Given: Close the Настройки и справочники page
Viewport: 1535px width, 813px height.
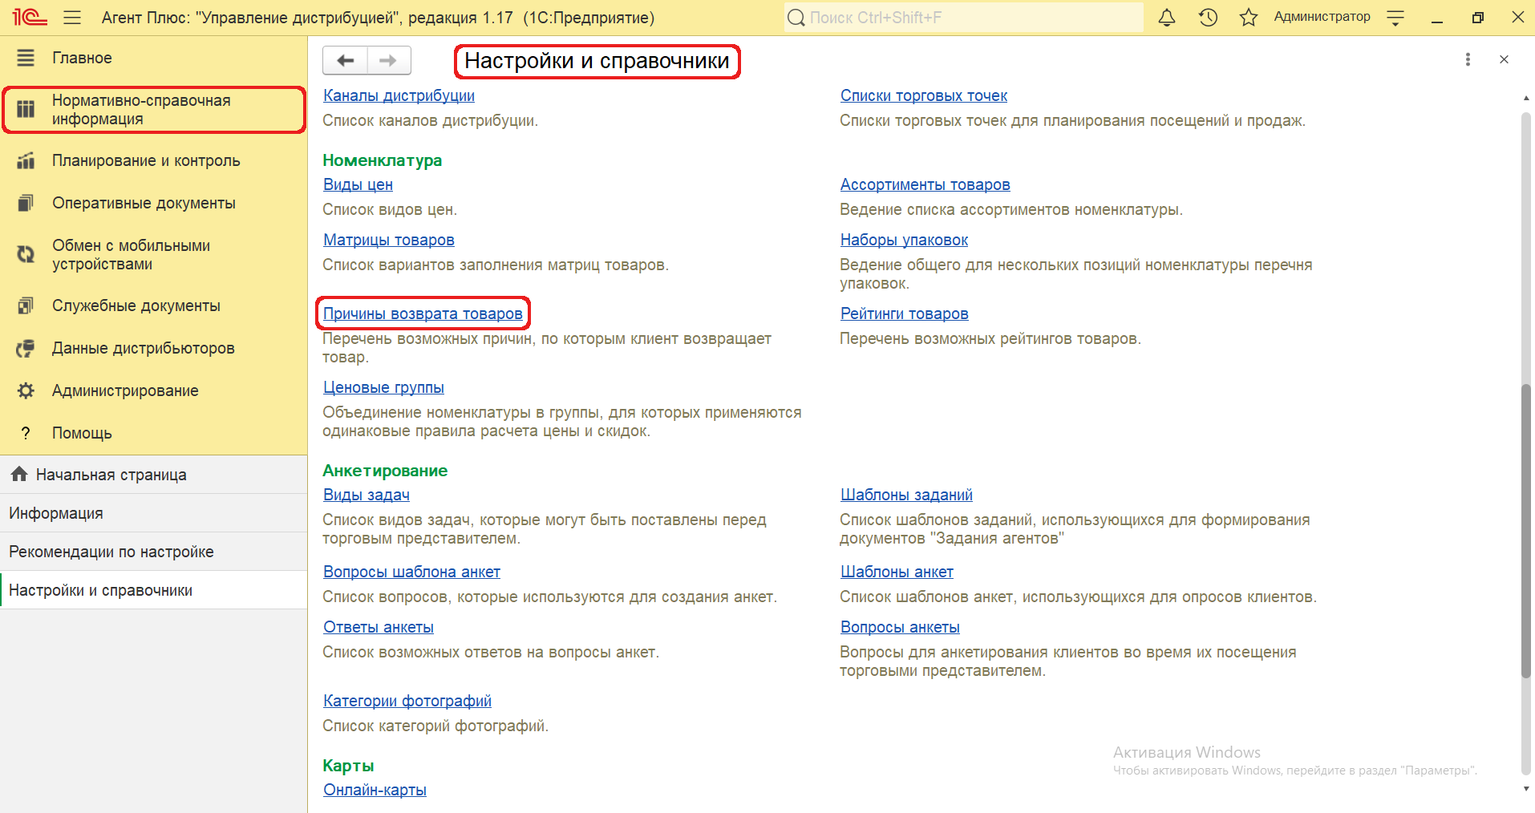Looking at the screenshot, I should [x=1504, y=59].
